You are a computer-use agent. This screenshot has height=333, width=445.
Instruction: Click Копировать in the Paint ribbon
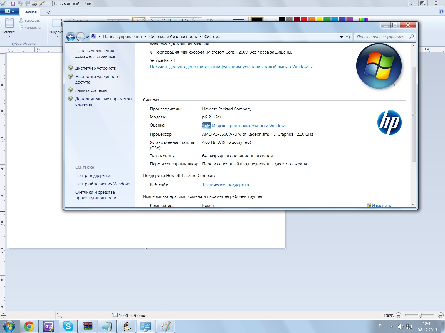[32, 27]
